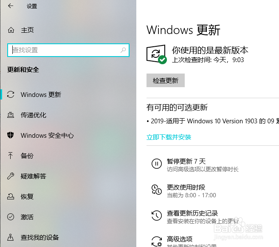The image size is (279, 247).
Task: Click the 有可用的可选更新 heading
Action: (177, 108)
